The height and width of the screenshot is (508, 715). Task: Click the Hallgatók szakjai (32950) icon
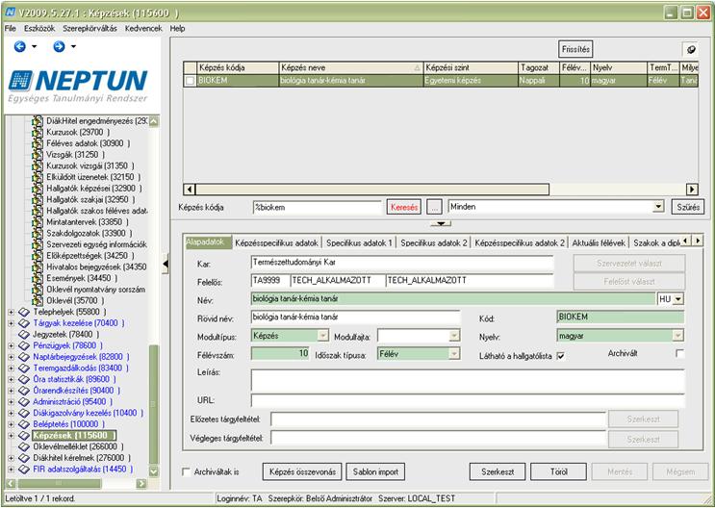[38, 200]
